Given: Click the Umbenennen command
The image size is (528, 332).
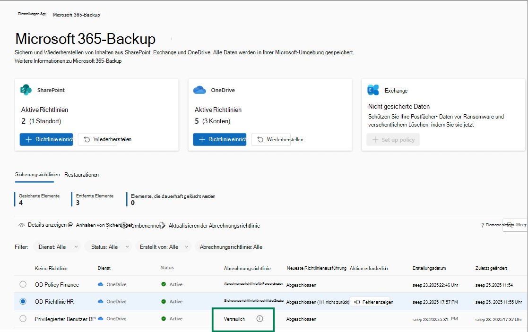Looking at the screenshot, I should coord(146,226).
